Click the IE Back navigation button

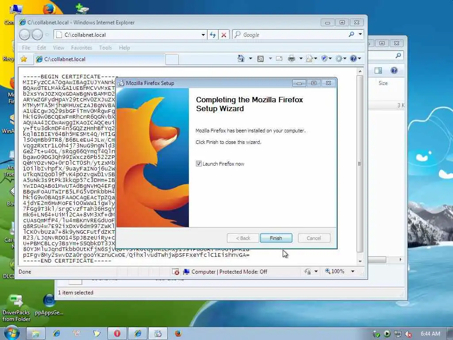25,35
